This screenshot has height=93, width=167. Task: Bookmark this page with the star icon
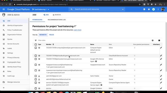pyautogui.click(x=140, y=4)
